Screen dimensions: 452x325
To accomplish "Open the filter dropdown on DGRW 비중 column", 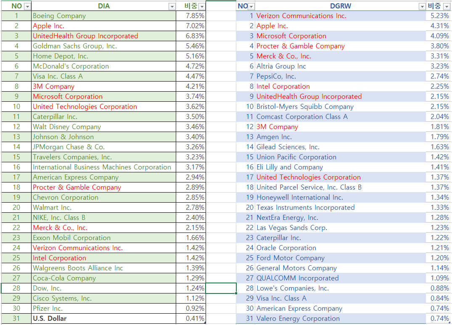I will tap(447, 6).
